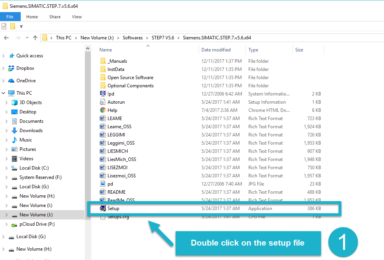Expand Quick access in navigation pane
Screen dimensions: 384x260
[x=4, y=56]
